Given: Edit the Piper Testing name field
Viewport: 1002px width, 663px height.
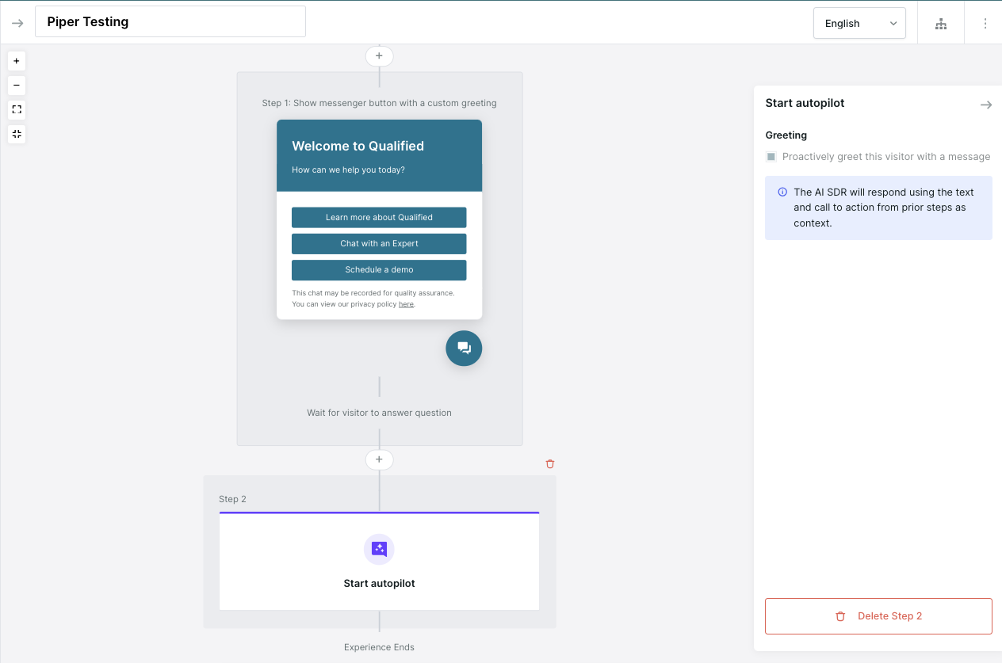Looking at the screenshot, I should click(170, 21).
